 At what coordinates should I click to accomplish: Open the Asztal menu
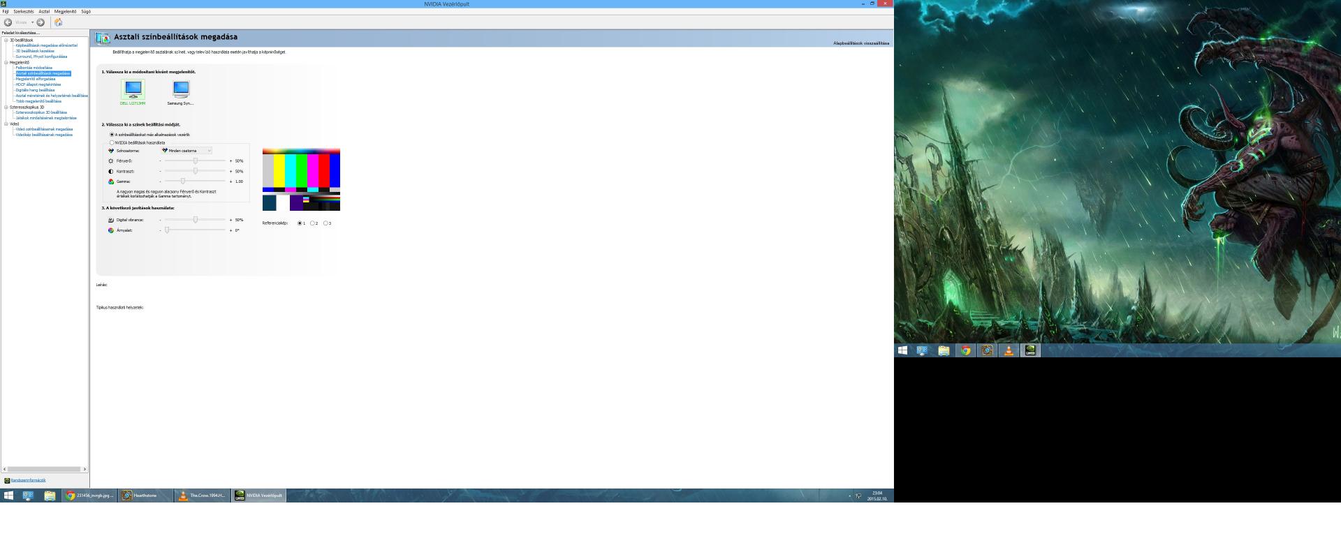(x=44, y=11)
